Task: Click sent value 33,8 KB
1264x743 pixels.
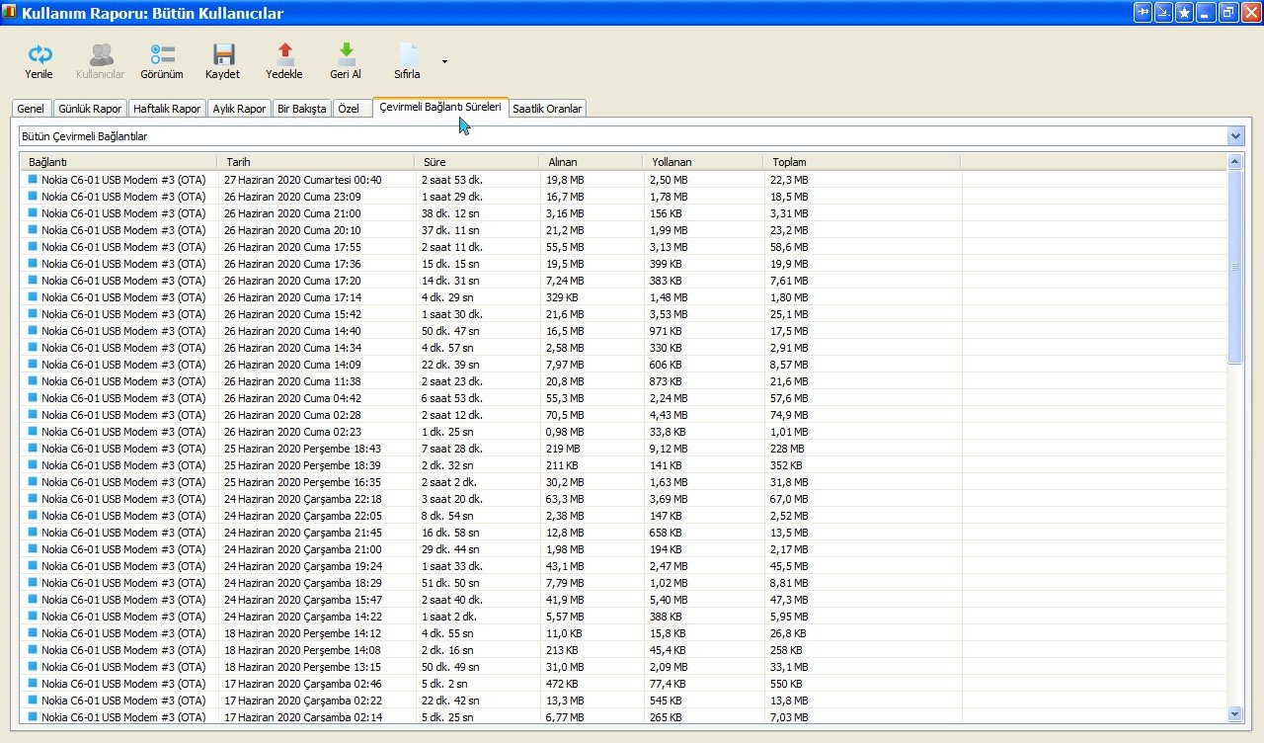Action: coord(668,432)
